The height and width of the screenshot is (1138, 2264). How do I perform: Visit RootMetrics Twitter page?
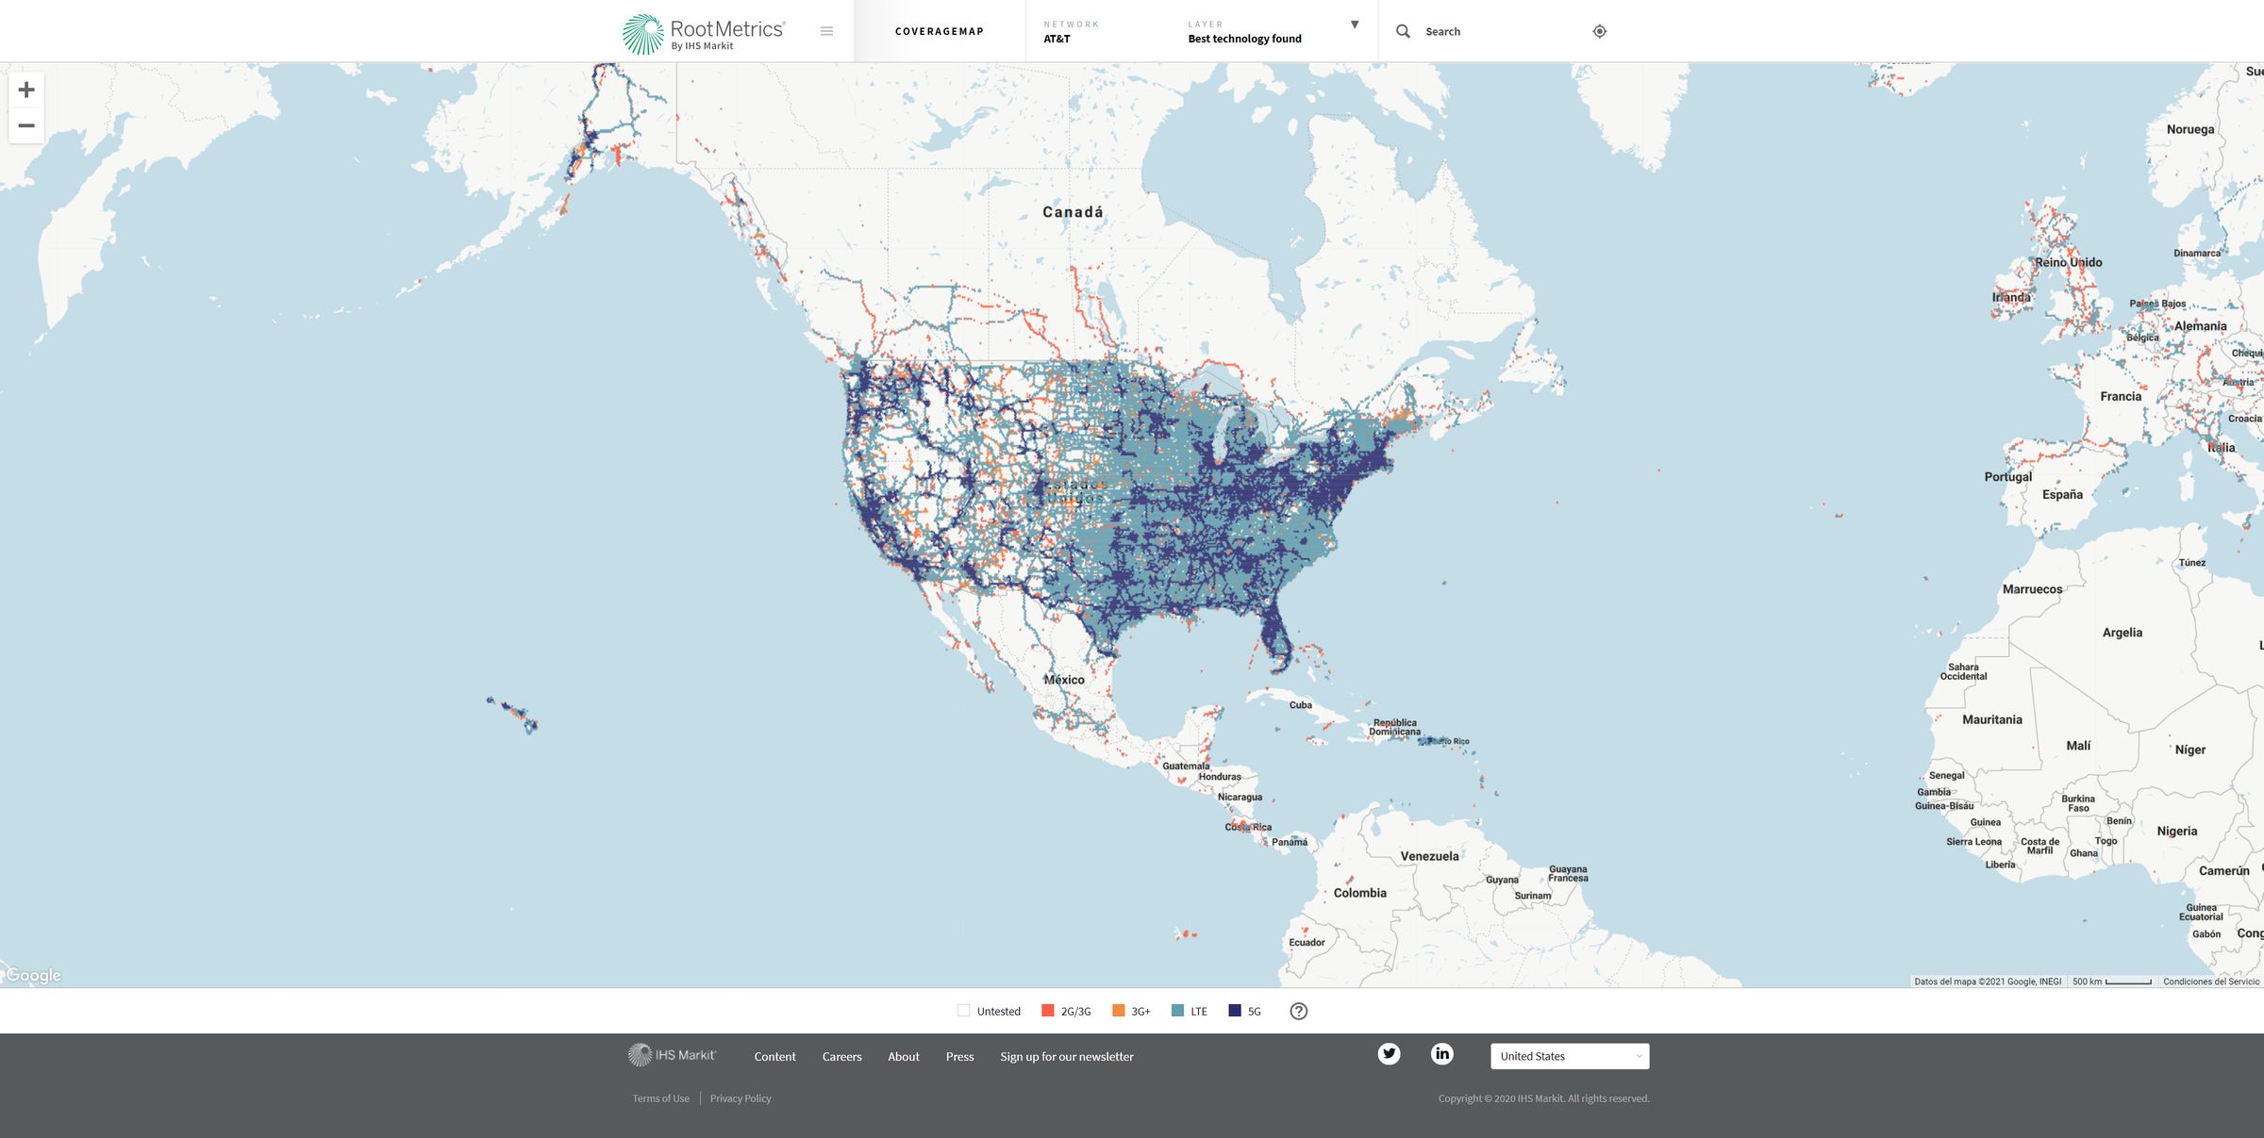[1390, 1054]
